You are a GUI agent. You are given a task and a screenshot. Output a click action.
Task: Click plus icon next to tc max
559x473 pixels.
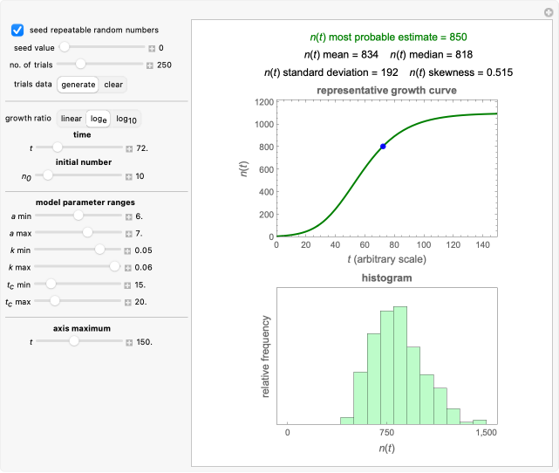click(x=129, y=302)
